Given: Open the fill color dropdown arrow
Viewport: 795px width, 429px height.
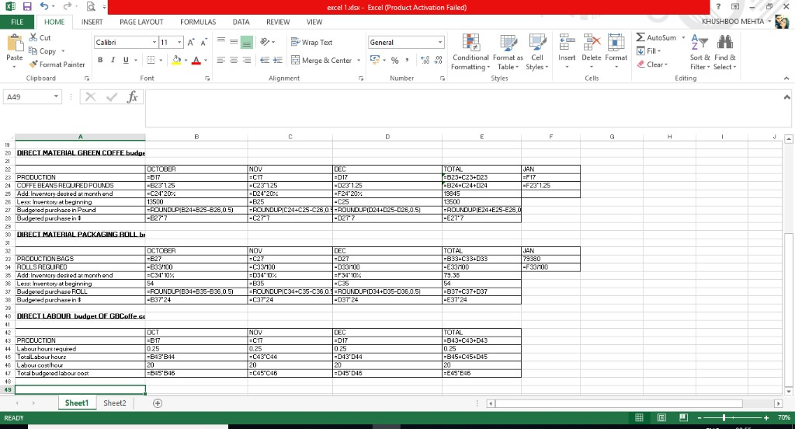Looking at the screenshot, I should [x=186, y=61].
